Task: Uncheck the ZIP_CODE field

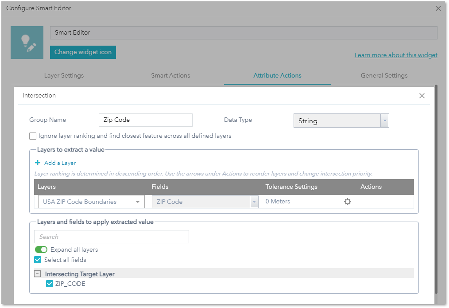Action: pos(49,284)
